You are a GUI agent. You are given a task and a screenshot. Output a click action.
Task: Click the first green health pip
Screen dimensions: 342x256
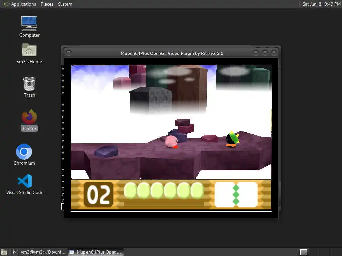pyautogui.click(x=130, y=190)
